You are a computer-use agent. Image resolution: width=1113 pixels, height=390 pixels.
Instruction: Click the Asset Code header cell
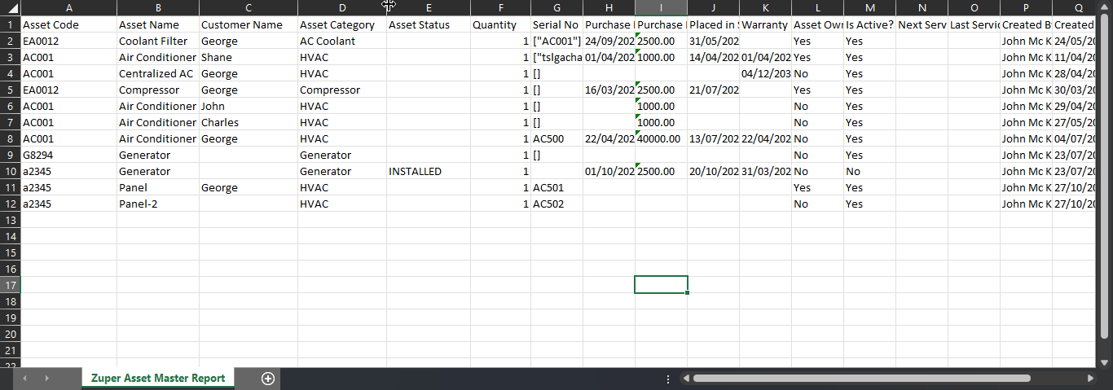[68, 24]
